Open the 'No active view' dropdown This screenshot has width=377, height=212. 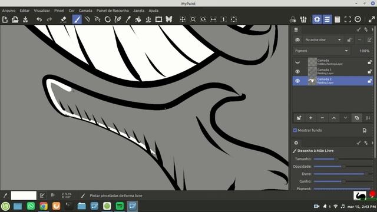click(323, 40)
